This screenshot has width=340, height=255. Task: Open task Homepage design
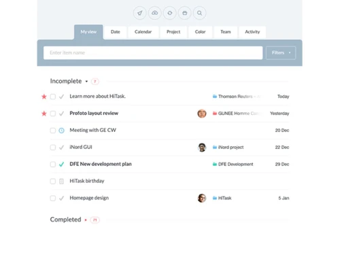tap(89, 198)
